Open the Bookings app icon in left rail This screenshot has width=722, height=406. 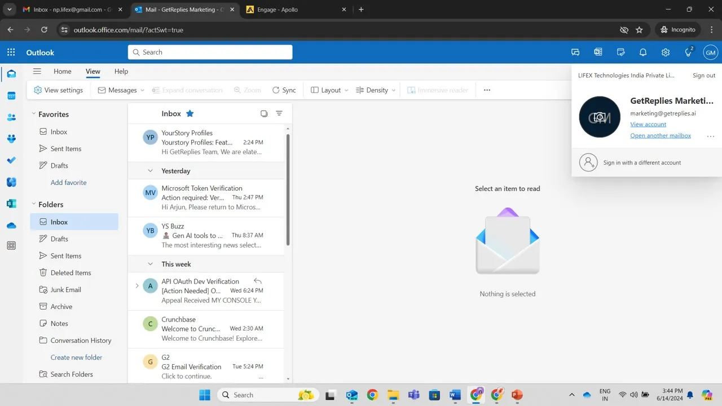(11, 204)
